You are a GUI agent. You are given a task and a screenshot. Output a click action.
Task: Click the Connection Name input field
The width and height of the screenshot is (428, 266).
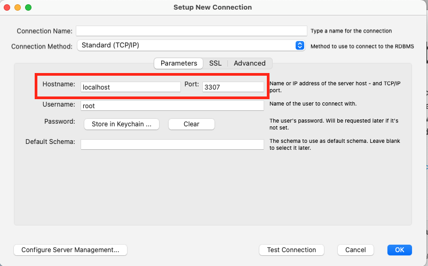point(192,31)
